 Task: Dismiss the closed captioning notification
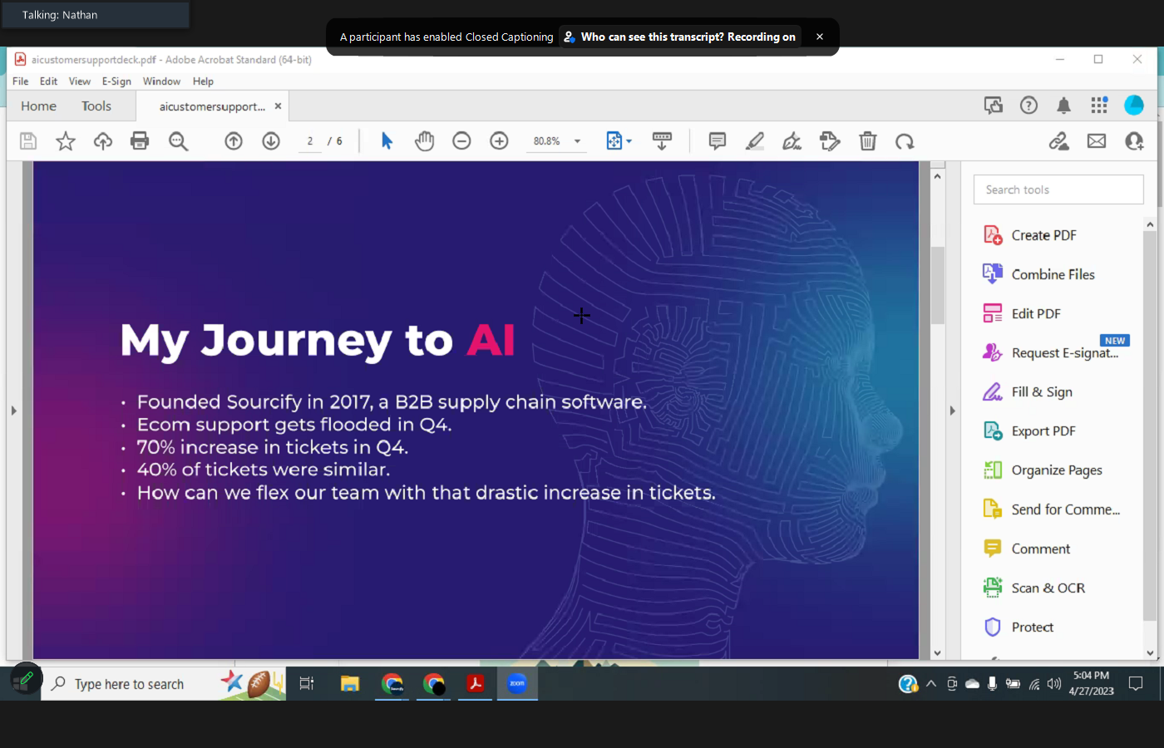(820, 37)
